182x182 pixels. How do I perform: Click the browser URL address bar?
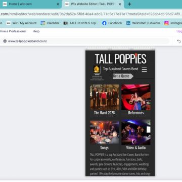(x=91, y=14)
